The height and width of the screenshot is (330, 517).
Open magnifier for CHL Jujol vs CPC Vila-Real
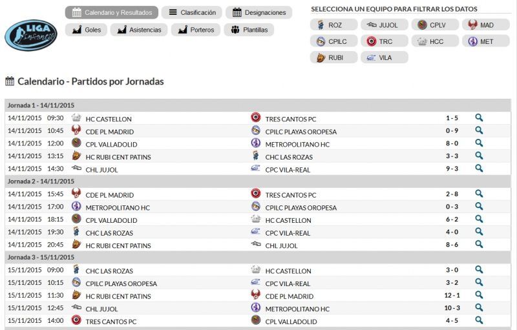click(479, 169)
